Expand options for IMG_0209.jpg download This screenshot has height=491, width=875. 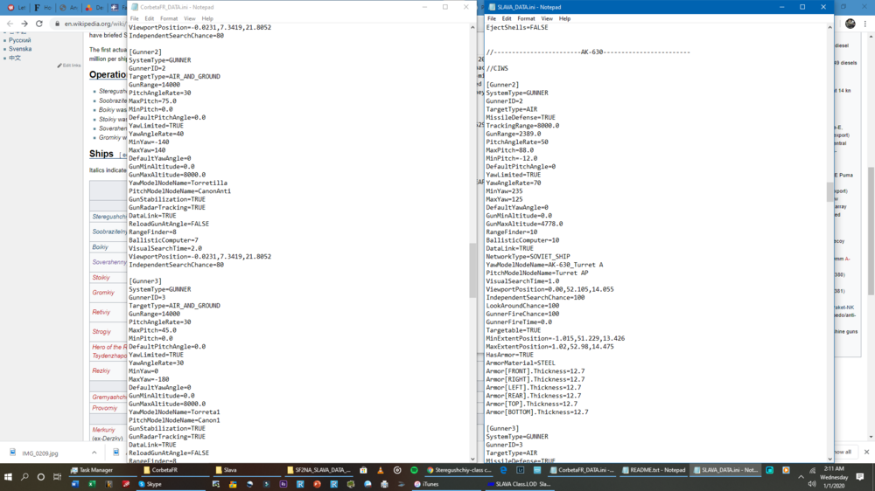(94, 453)
